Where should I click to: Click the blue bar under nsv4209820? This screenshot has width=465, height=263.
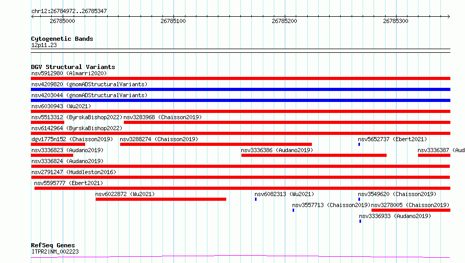coord(240,89)
